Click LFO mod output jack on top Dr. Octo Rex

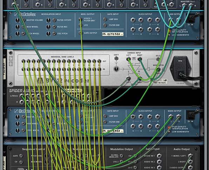(x=80, y=25)
